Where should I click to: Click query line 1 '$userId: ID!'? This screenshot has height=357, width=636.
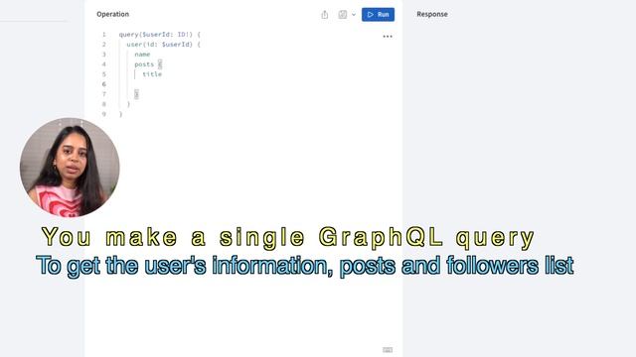pyautogui.click(x=167, y=35)
